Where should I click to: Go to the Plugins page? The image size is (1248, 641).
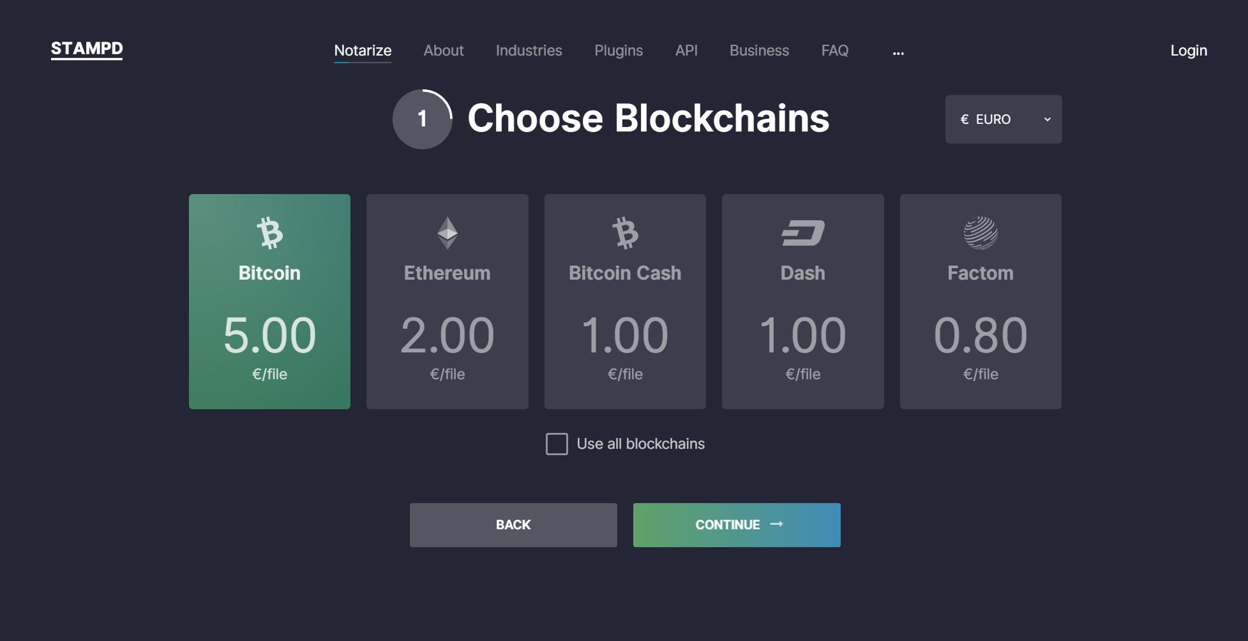coord(619,50)
